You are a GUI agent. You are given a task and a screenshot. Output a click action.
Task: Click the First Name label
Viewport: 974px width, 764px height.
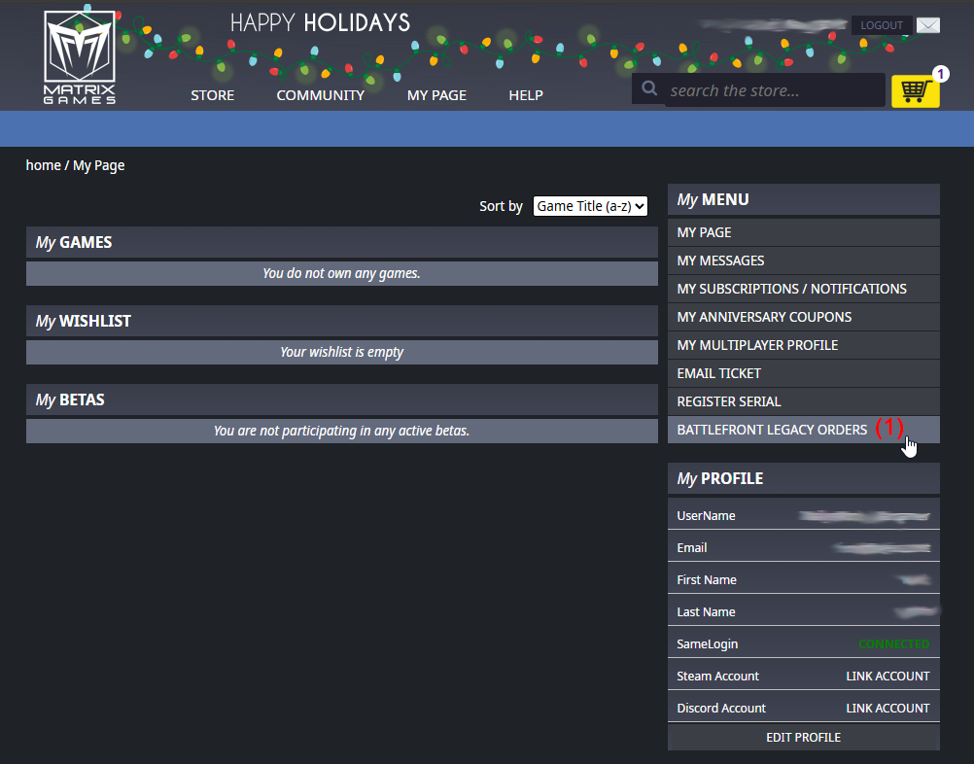click(x=707, y=579)
